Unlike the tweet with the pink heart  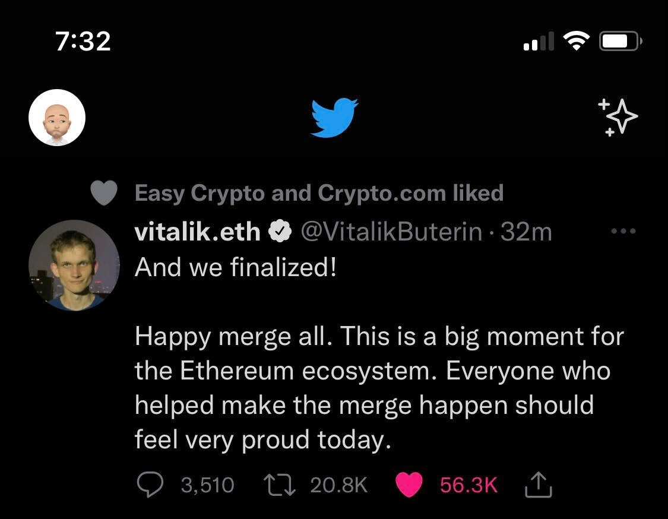tap(409, 485)
